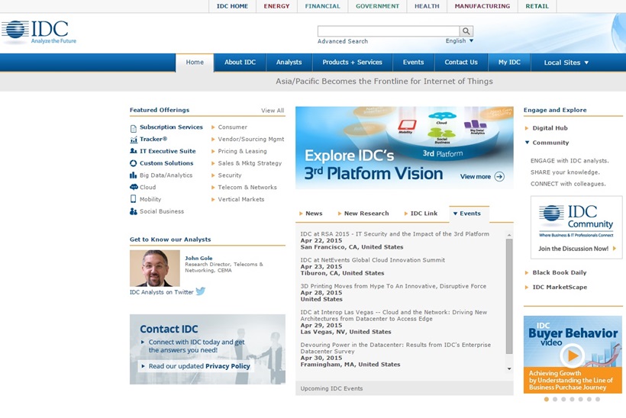This screenshot has height=418, width=626.
Task: Switch to the News tab
Action: coord(311,214)
